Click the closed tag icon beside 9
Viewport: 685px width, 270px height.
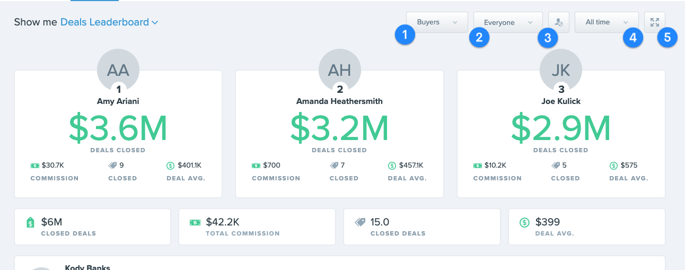click(x=112, y=166)
